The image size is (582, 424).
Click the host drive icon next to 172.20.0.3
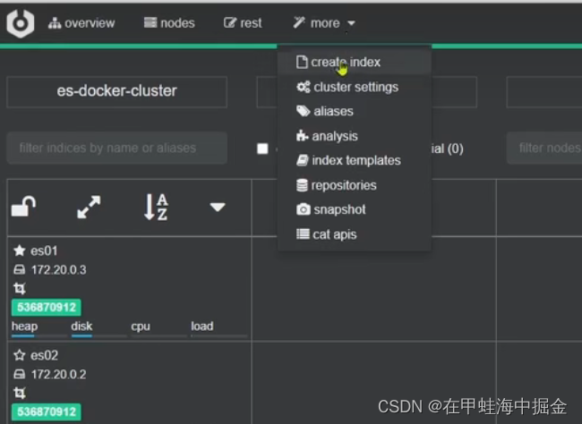[20, 269]
